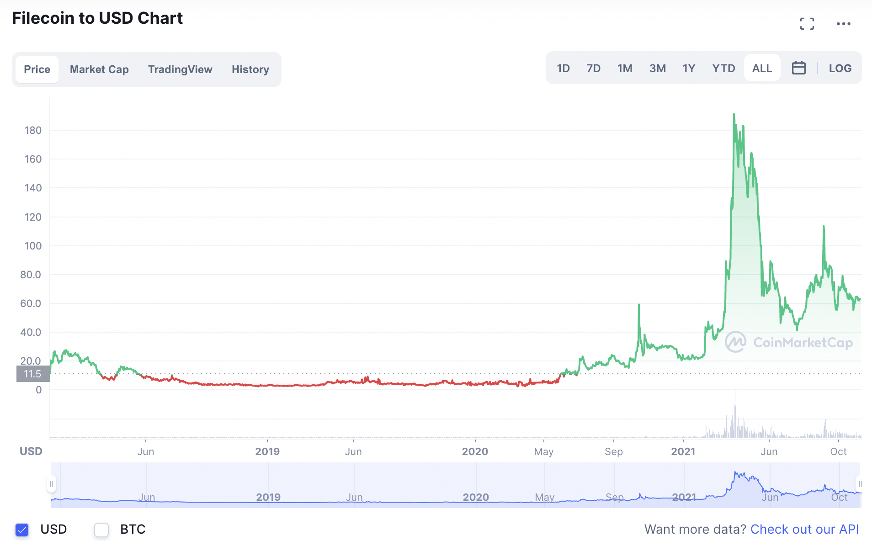Choose the 3M time range
872x541 pixels.
click(x=657, y=68)
